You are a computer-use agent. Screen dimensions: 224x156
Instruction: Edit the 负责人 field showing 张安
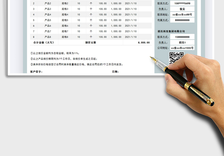tap(182, 9)
